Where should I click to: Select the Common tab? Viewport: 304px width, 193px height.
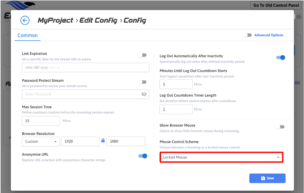pyautogui.click(x=27, y=35)
